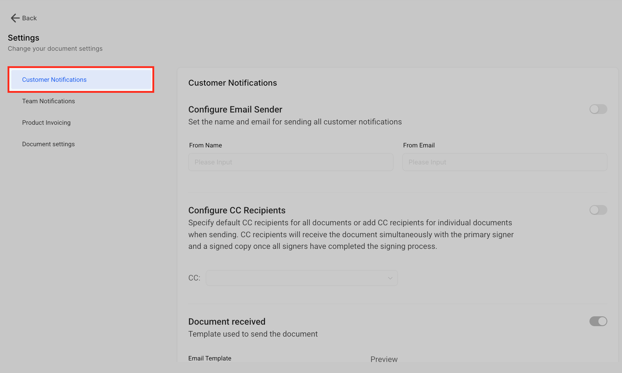The width and height of the screenshot is (622, 373).
Task: Focus the From Email input field
Action: tap(504, 162)
